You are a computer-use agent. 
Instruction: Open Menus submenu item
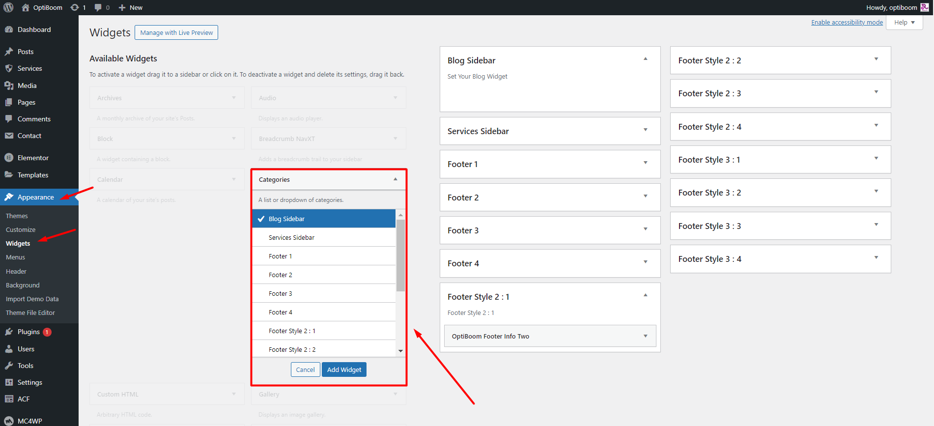coord(15,257)
